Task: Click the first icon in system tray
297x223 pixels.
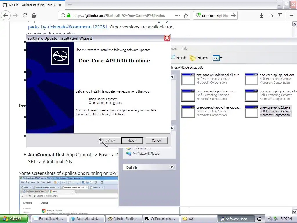Action: click(270, 219)
